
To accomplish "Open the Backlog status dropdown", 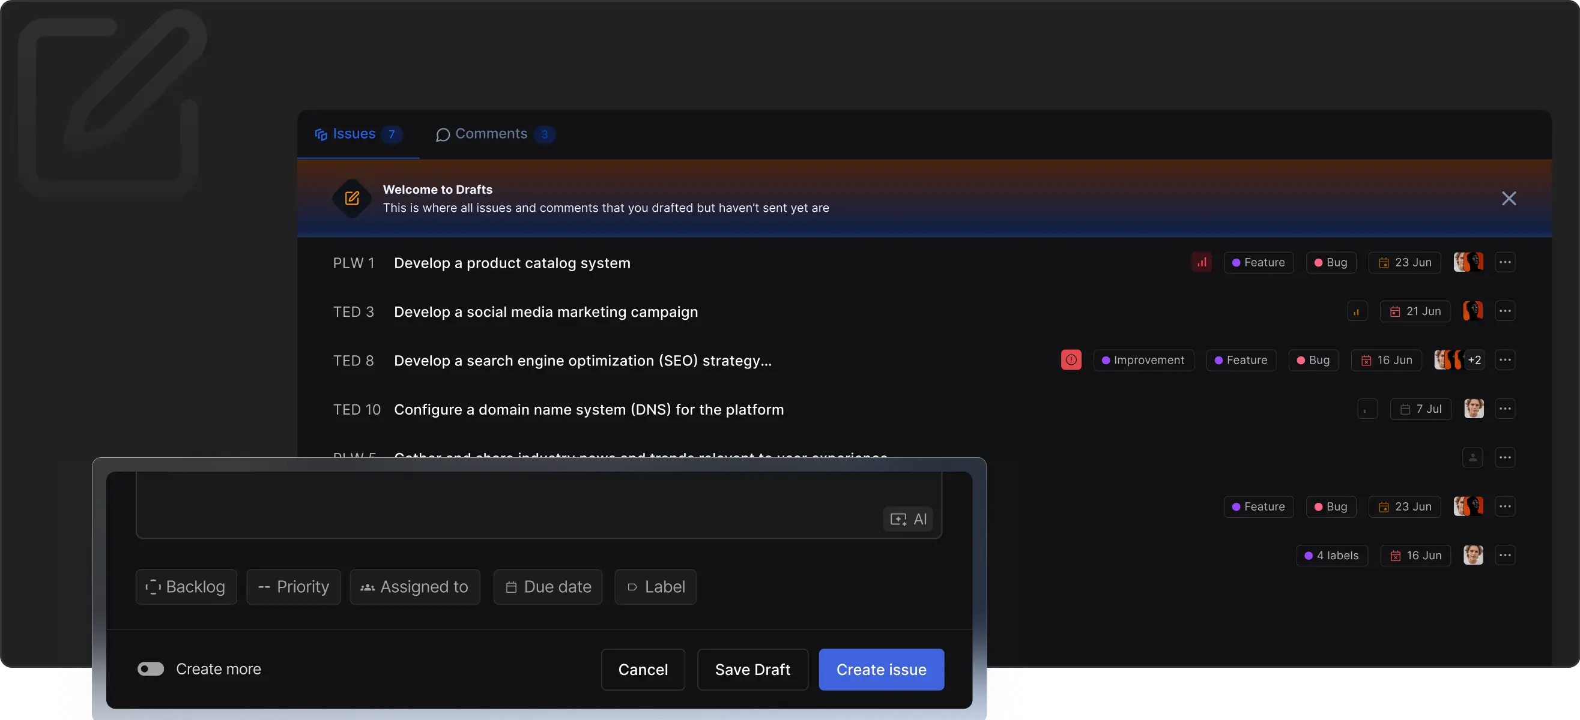I will [x=186, y=587].
